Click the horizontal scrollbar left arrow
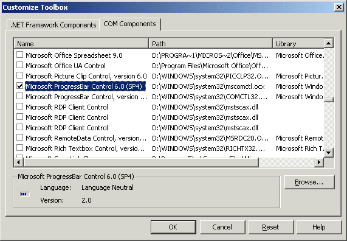This screenshot has width=347, height=241. coord(18,162)
